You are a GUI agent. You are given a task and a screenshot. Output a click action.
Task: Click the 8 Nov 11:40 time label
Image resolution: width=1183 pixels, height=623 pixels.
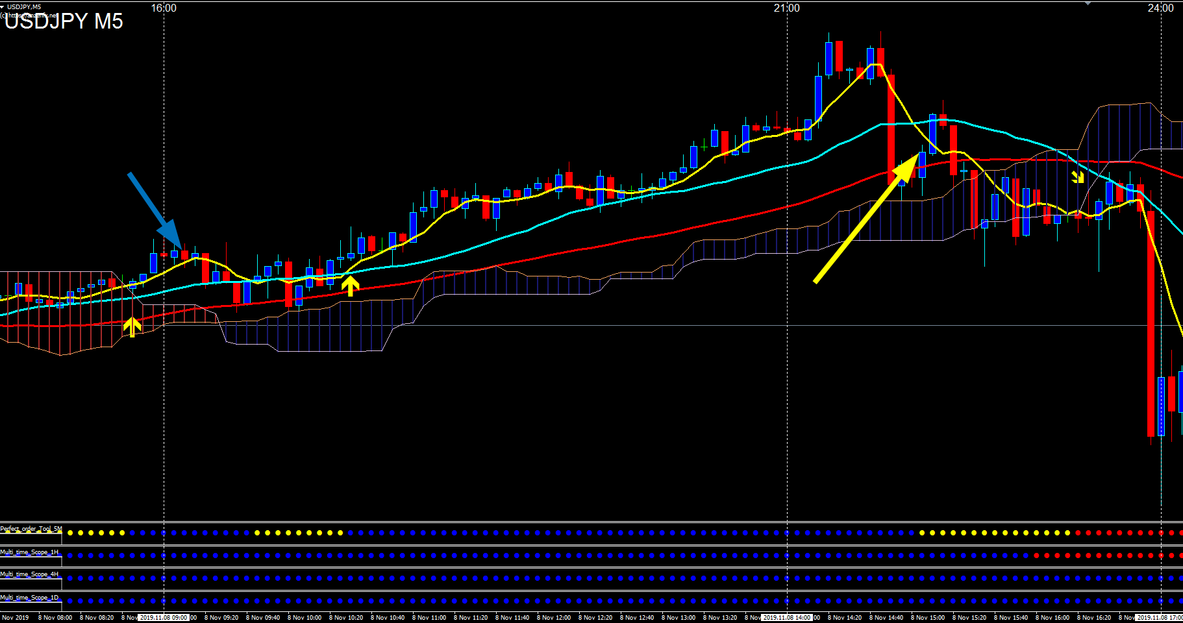[x=512, y=618]
